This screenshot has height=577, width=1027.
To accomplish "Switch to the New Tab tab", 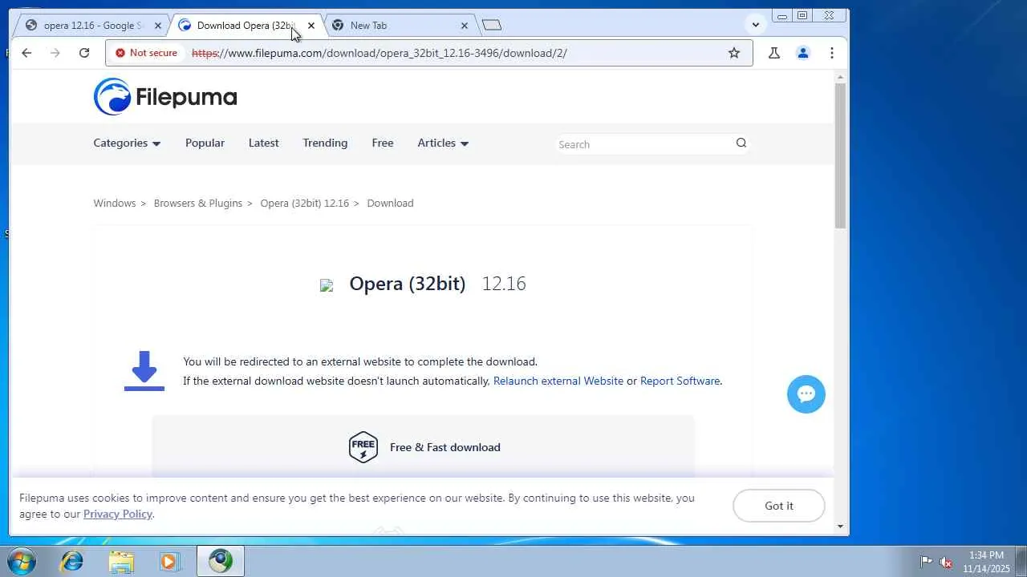I will [399, 26].
